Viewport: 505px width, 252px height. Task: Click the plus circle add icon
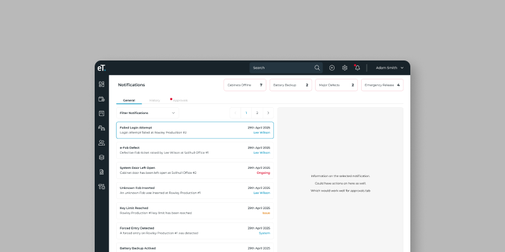click(332, 68)
